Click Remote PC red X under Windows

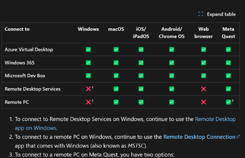[x=88, y=102]
